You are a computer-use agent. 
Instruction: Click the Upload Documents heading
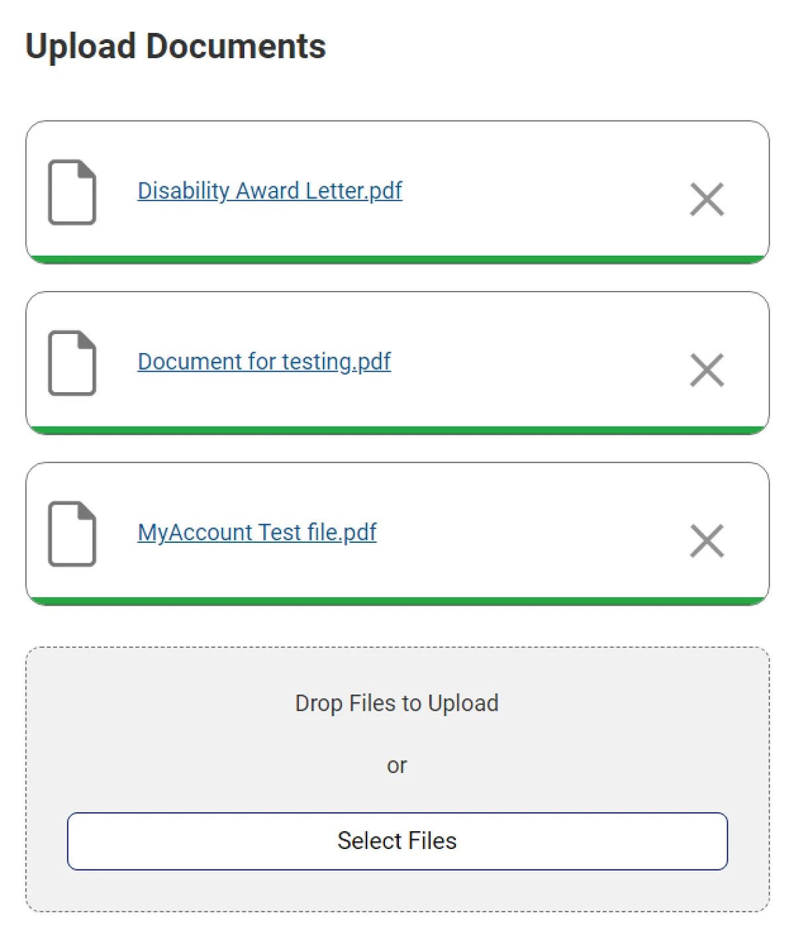(175, 46)
